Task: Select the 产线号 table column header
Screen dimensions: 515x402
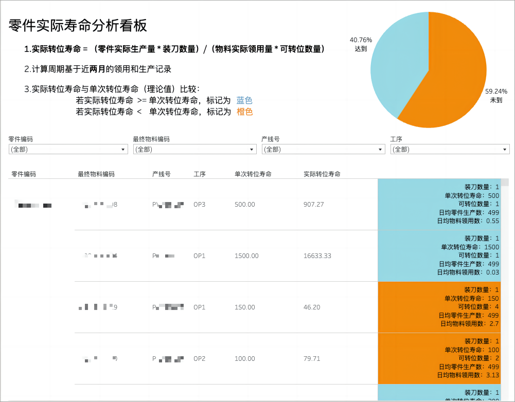Action: [x=161, y=174]
